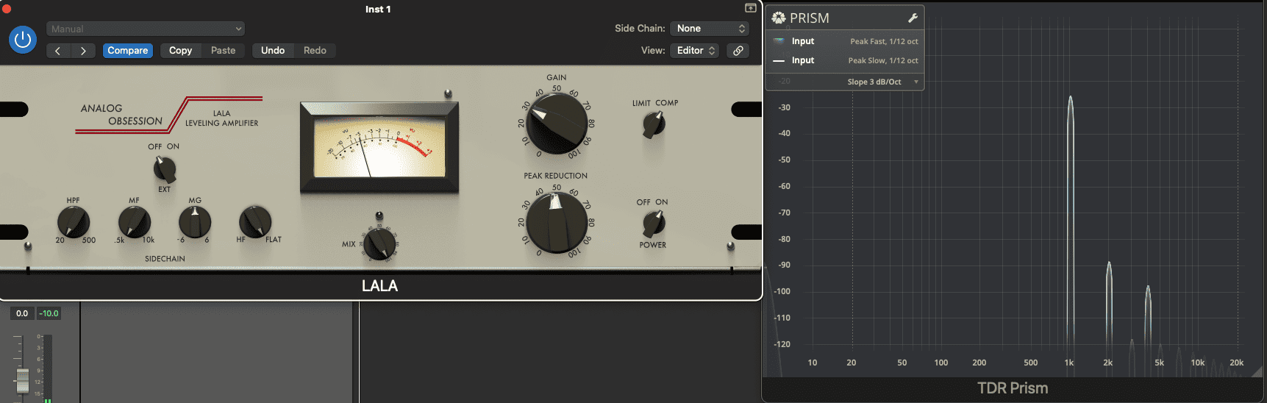
Task: Click the link icon button
Action: [x=738, y=51]
